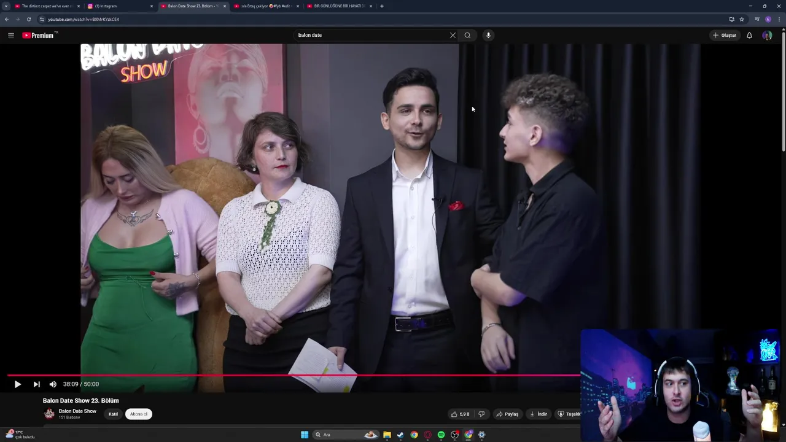The width and height of the screenshot is (786, 442).
Task: Open OBS Studio from taskbar
Action: click(454, 435)
